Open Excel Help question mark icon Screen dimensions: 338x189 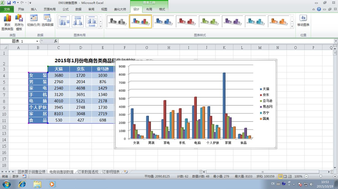(319, 9)
